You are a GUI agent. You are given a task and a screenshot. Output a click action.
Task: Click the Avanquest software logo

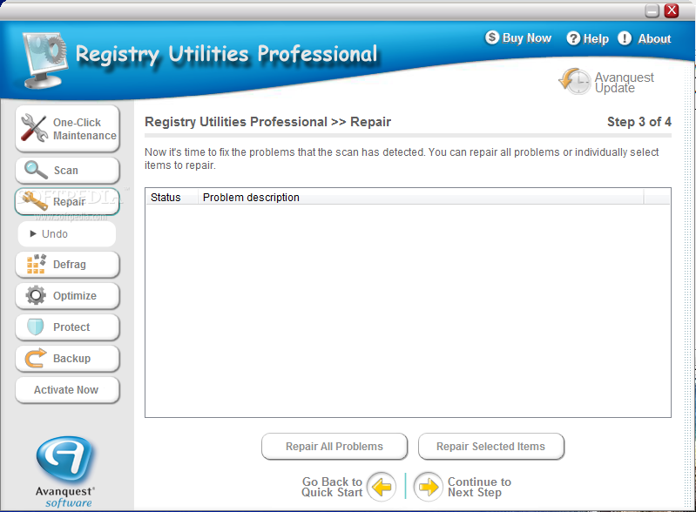tap(65, 472)
